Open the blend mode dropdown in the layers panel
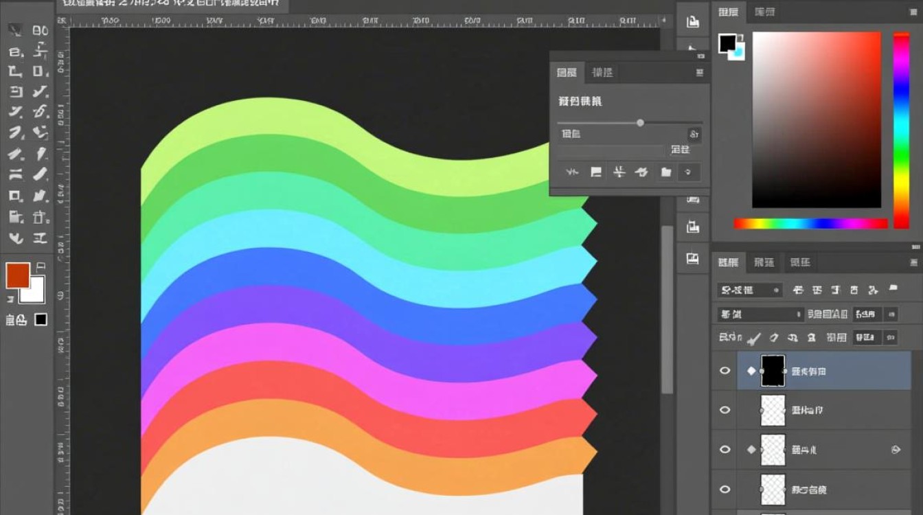This screenshot has width=923, height=515. click(760, 314)
